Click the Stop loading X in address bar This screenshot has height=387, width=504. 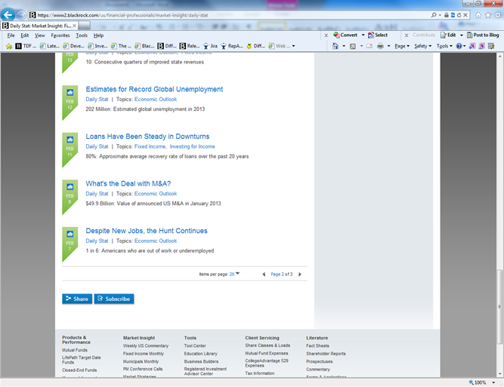465,15
